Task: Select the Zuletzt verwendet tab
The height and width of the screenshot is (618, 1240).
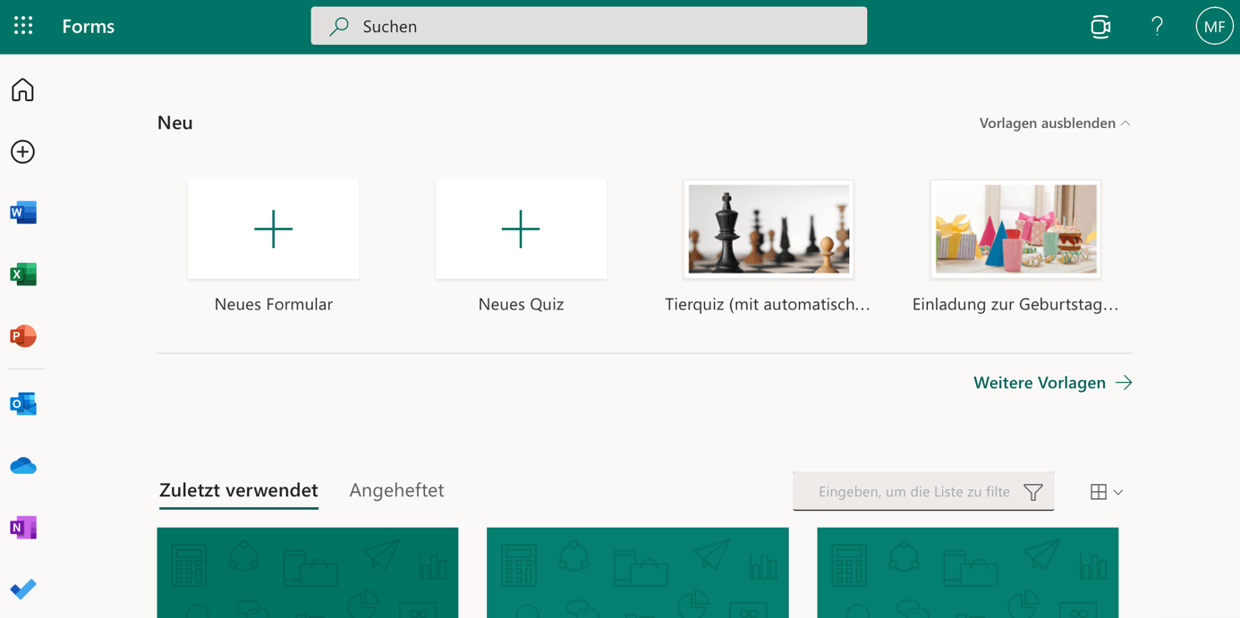Action: 239,490
